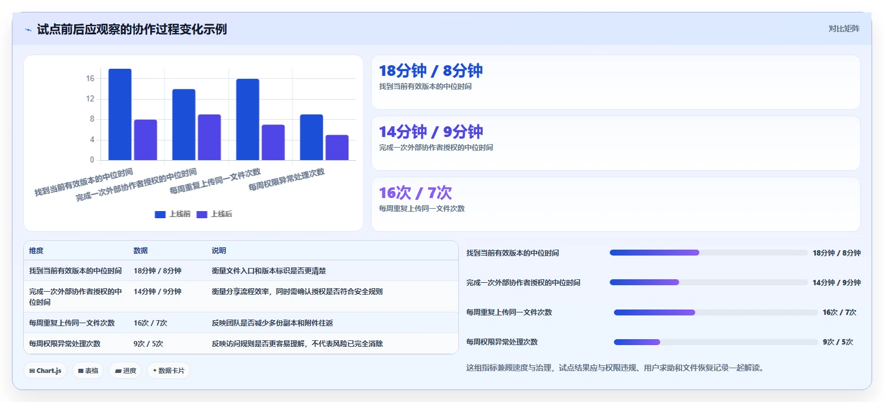
Task: Toggle the 上线前 legend swatch
Action: pyautogui.click(x=160, y=214)
